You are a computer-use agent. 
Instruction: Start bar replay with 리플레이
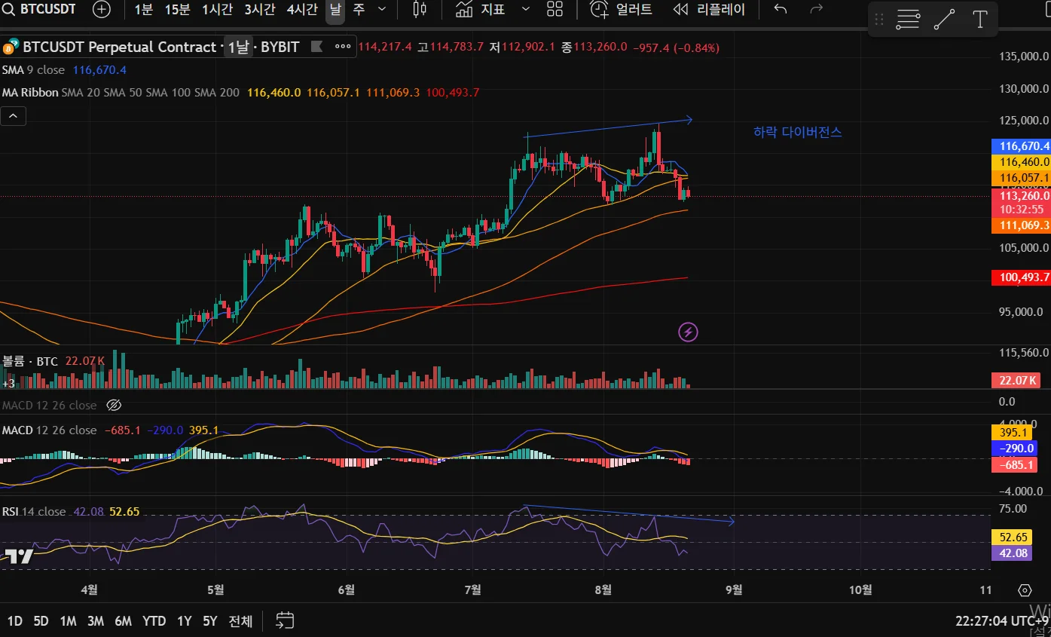(709, 10)
